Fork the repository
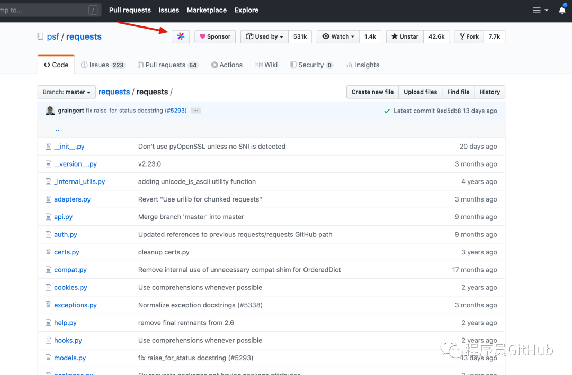The width and height of the screenshot is (572, 375). click(469, 36)
